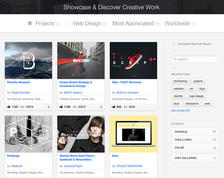Click the Search input field
Image resolution: width=224 pixels, height=178 pixels.
195,59
